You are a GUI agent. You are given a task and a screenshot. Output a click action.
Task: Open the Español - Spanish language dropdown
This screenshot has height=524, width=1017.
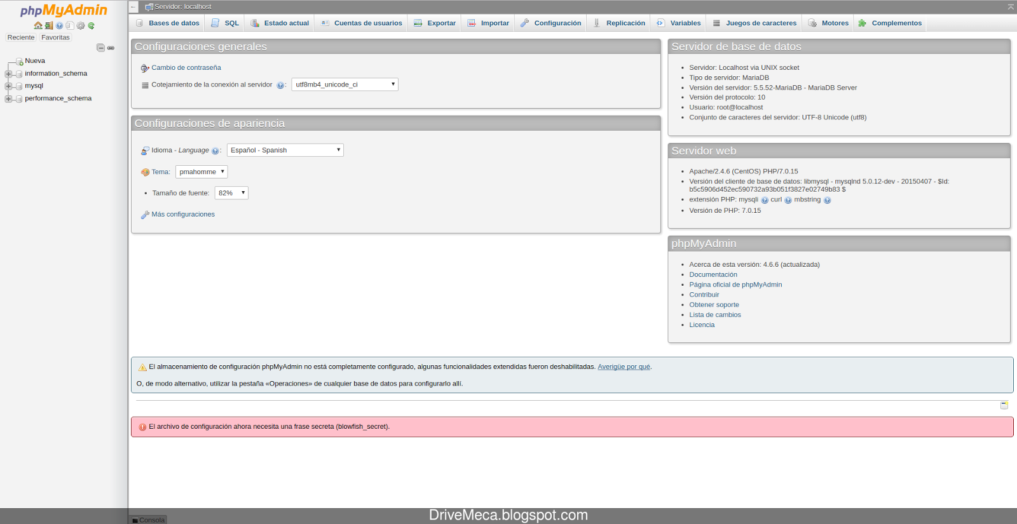pos(285,151)
